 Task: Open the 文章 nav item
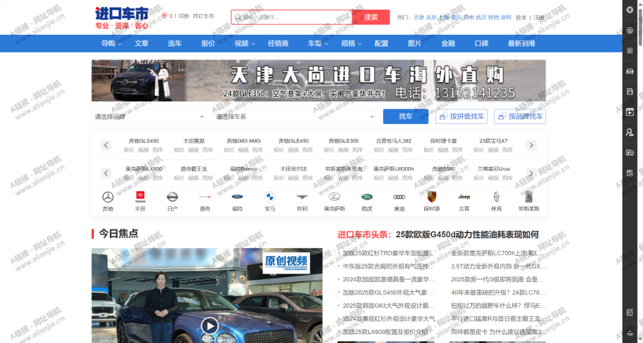click(x=141, y=44)
